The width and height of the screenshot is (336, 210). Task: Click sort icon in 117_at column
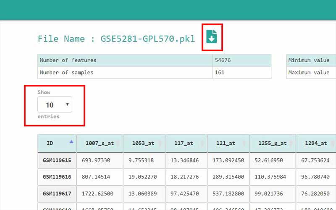(x=202, y=143)
